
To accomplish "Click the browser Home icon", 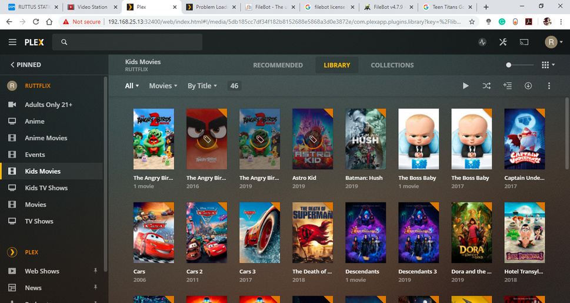I will 49,22.
